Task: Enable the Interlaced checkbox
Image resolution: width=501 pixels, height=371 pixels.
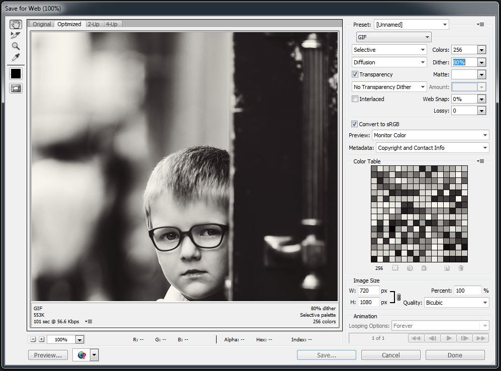Action: pyautogui.click(x=356, y=99)
